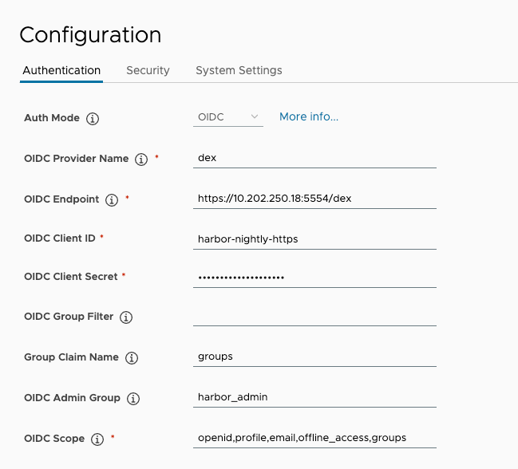Click the OIDC Scope label
This screenshot has height=469, width=518.
point(54,439)
